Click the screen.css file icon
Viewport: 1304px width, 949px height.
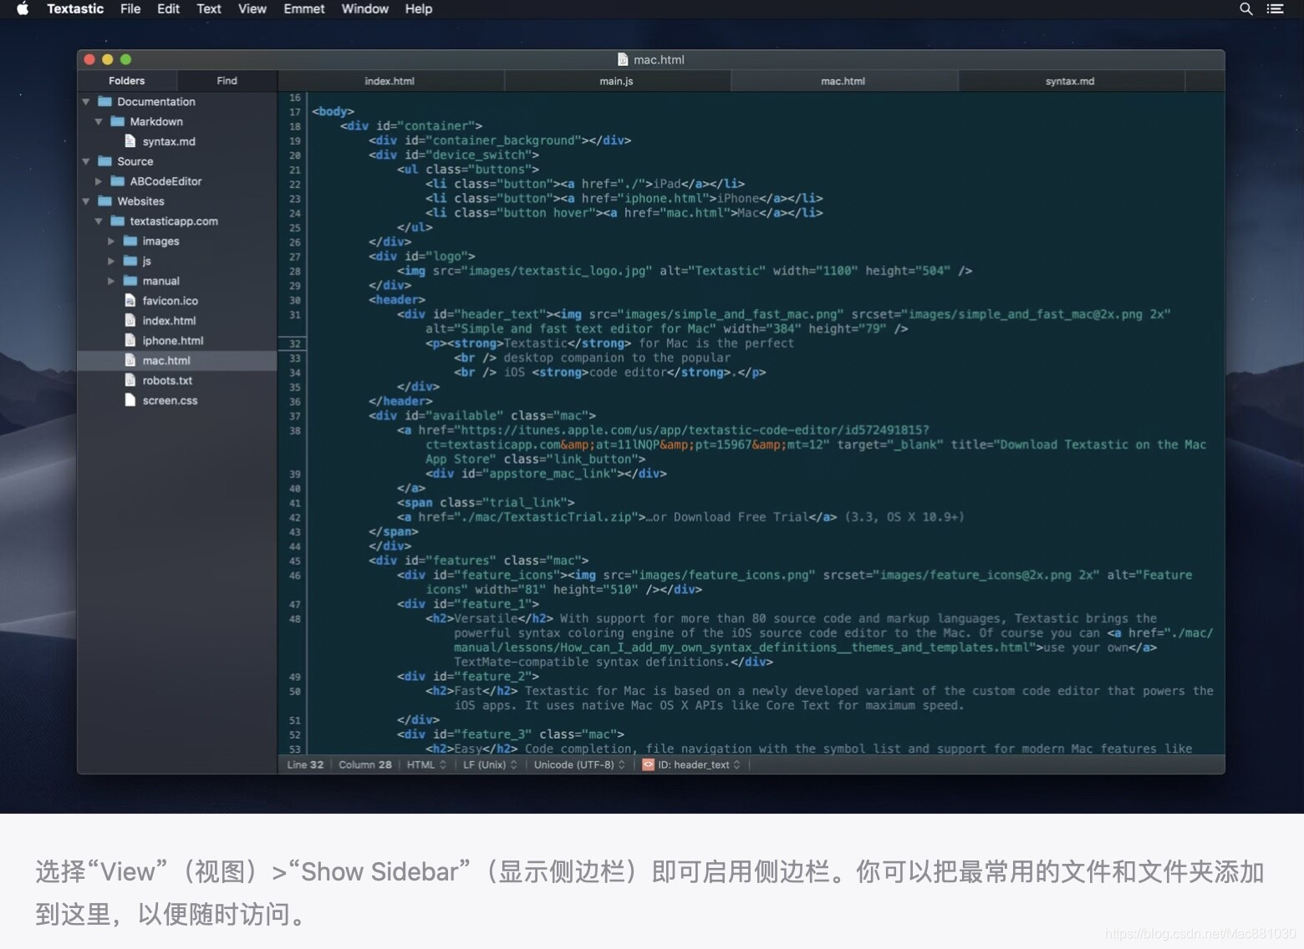130,400
